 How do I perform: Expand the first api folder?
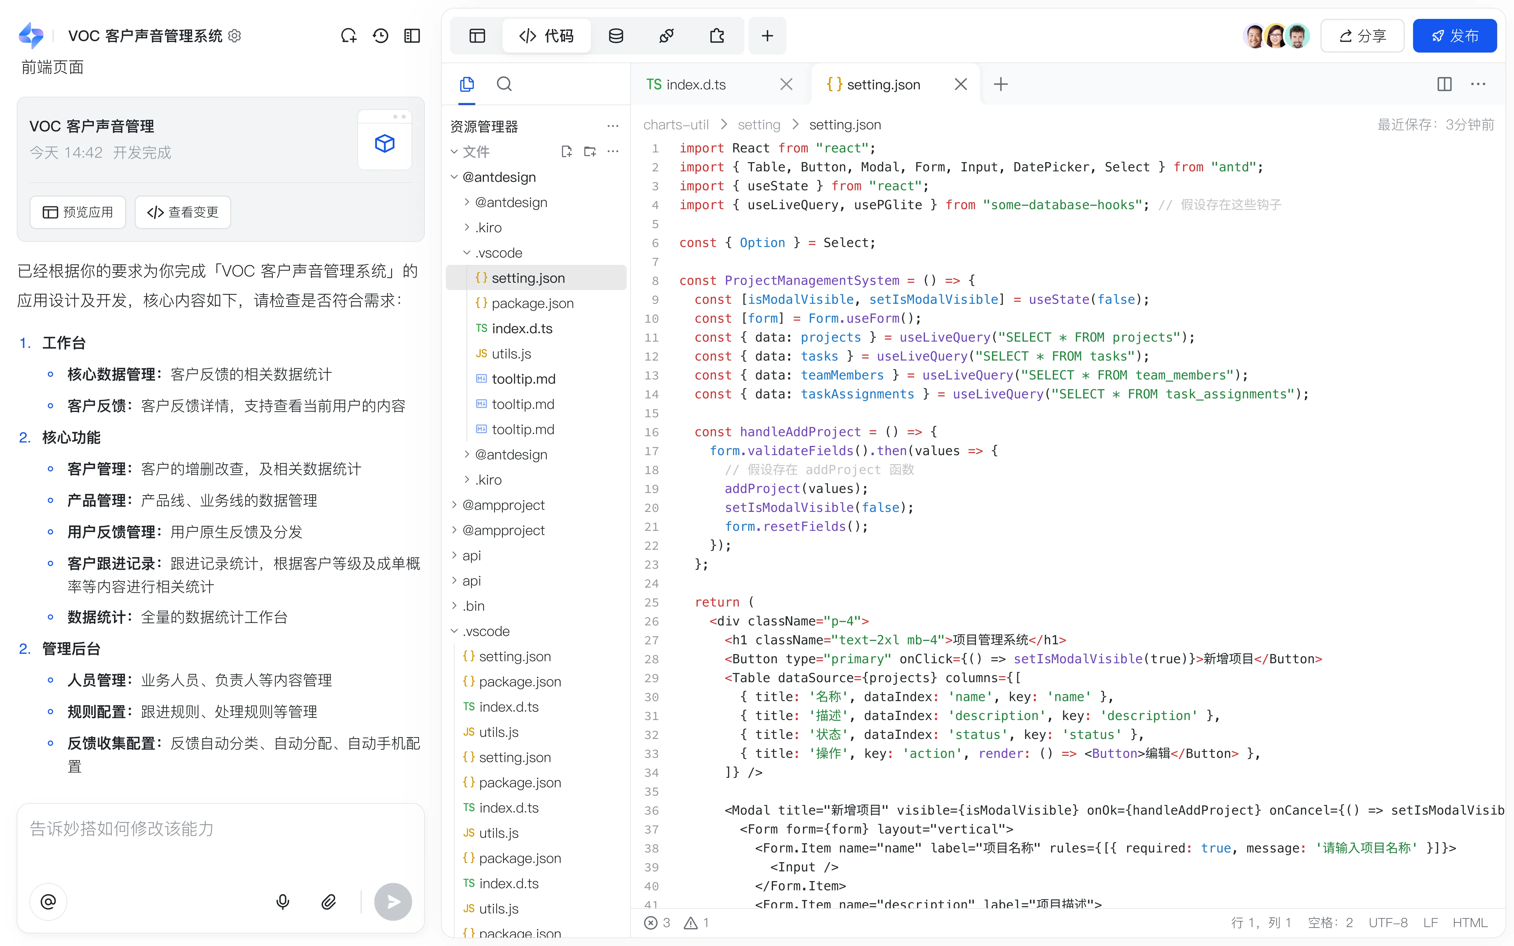455,556
